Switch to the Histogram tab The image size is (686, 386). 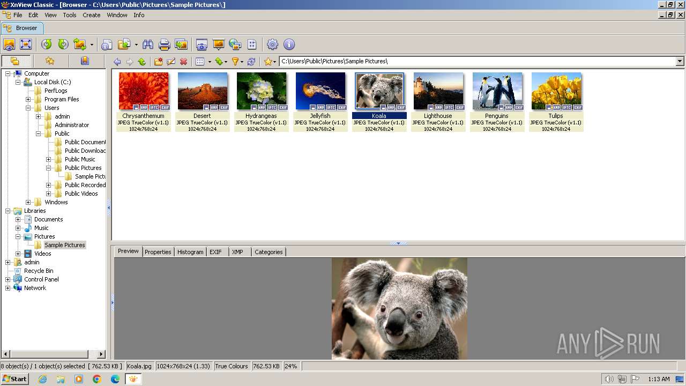click(x=190, y=252)
